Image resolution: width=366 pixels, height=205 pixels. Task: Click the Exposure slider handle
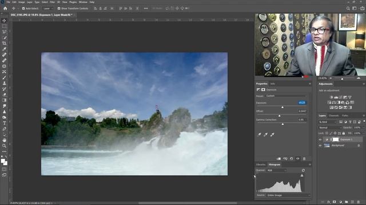[283, 107]
